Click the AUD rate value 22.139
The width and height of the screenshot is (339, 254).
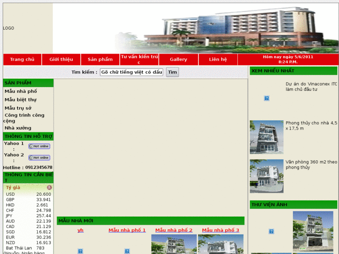point(44,221)
